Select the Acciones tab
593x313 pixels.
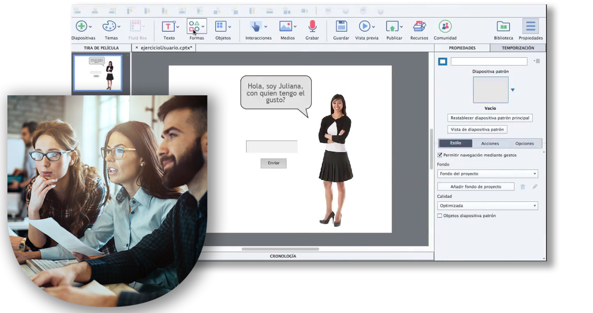(490, 143)
